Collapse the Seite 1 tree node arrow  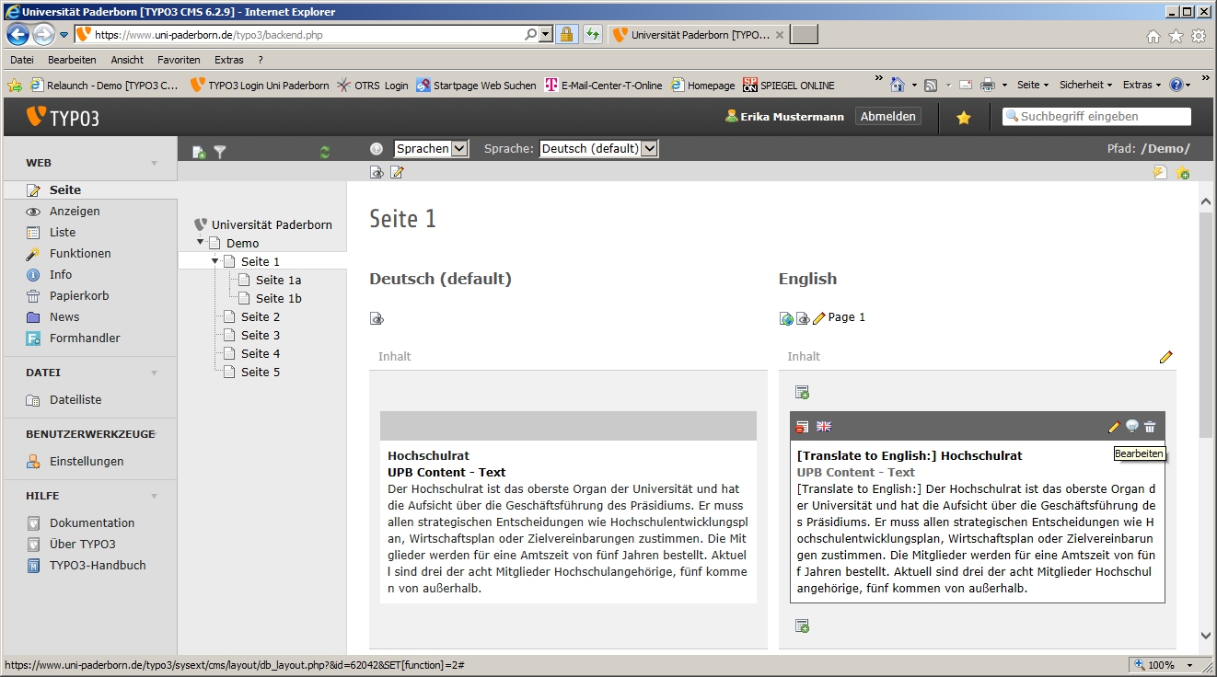click(214, 260)
